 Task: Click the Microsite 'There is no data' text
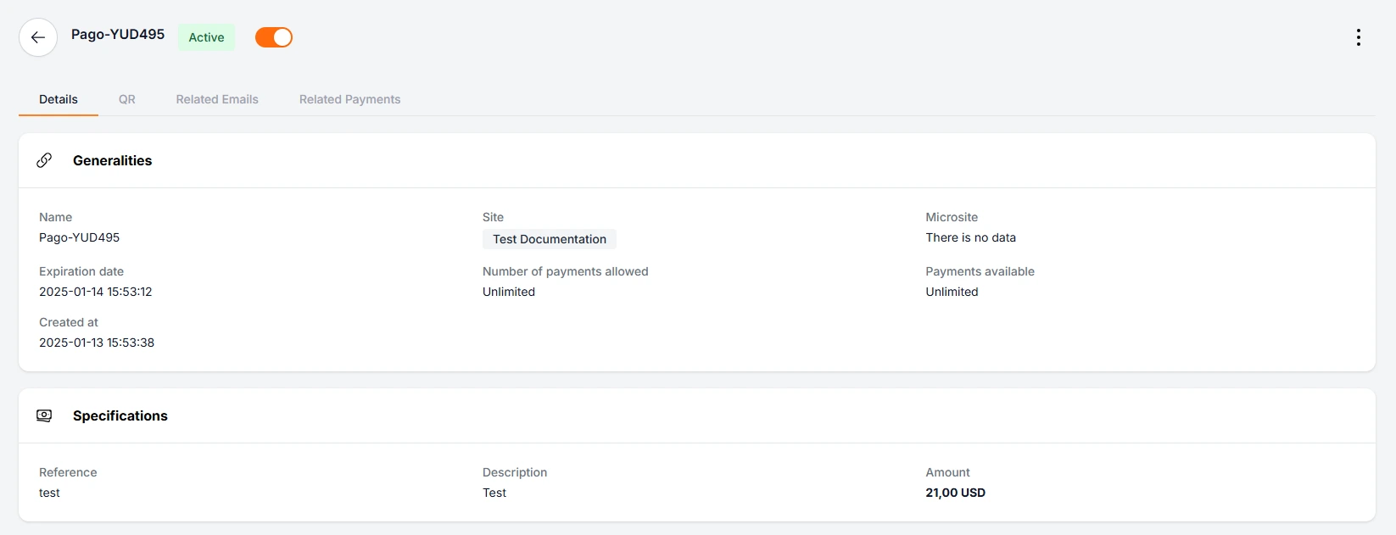970,237
